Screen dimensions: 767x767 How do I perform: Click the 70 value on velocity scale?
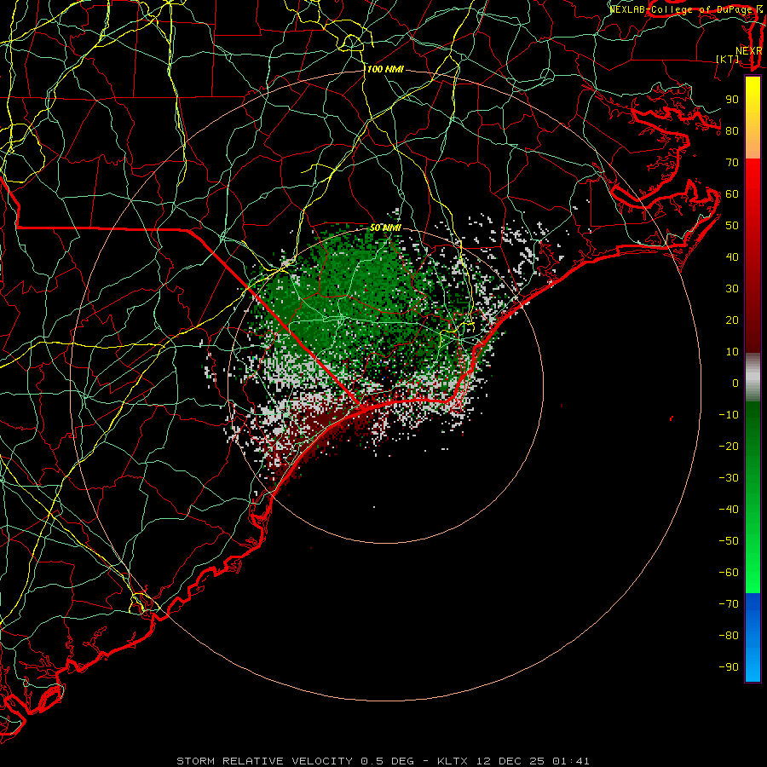pos(732,163)
